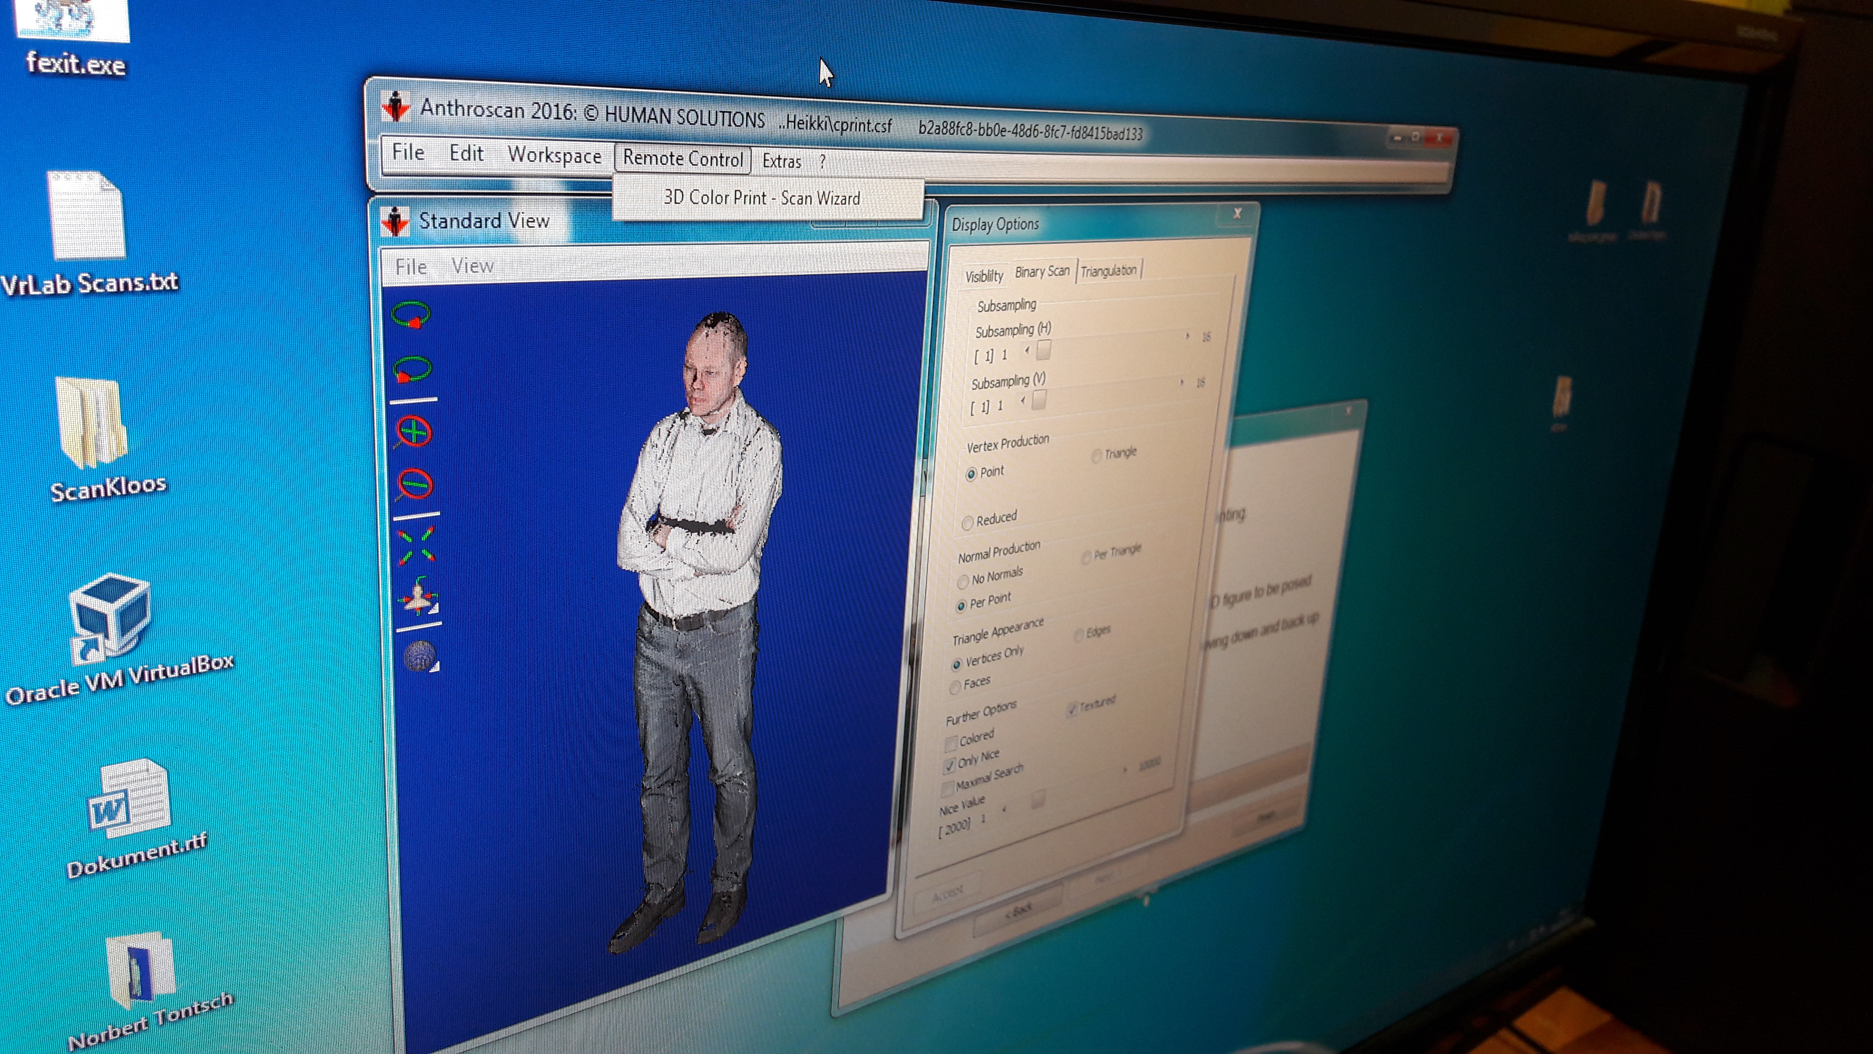The image size is (1873, 1054).
Task: Click right arrow of Subsampling (H) slider
Action: [x=1187, y=336]
